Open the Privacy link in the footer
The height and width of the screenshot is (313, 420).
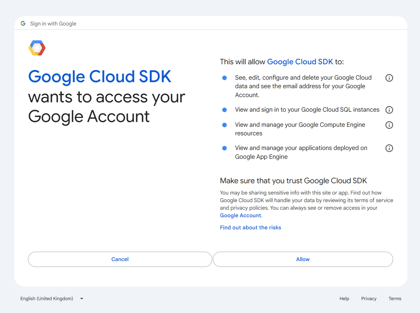[369, 298]
